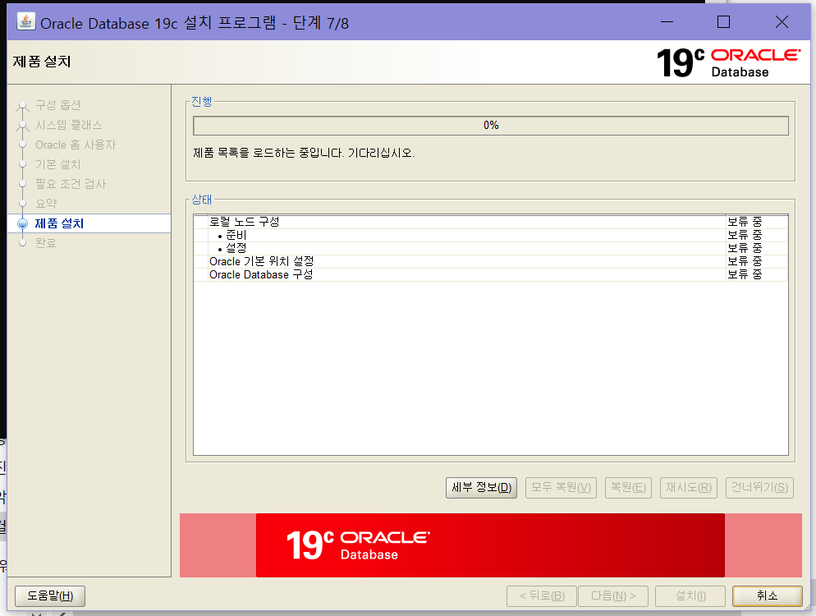Click the 설정 sub-item row
Screen dimensions: 816x616
(x=490, y=248)
